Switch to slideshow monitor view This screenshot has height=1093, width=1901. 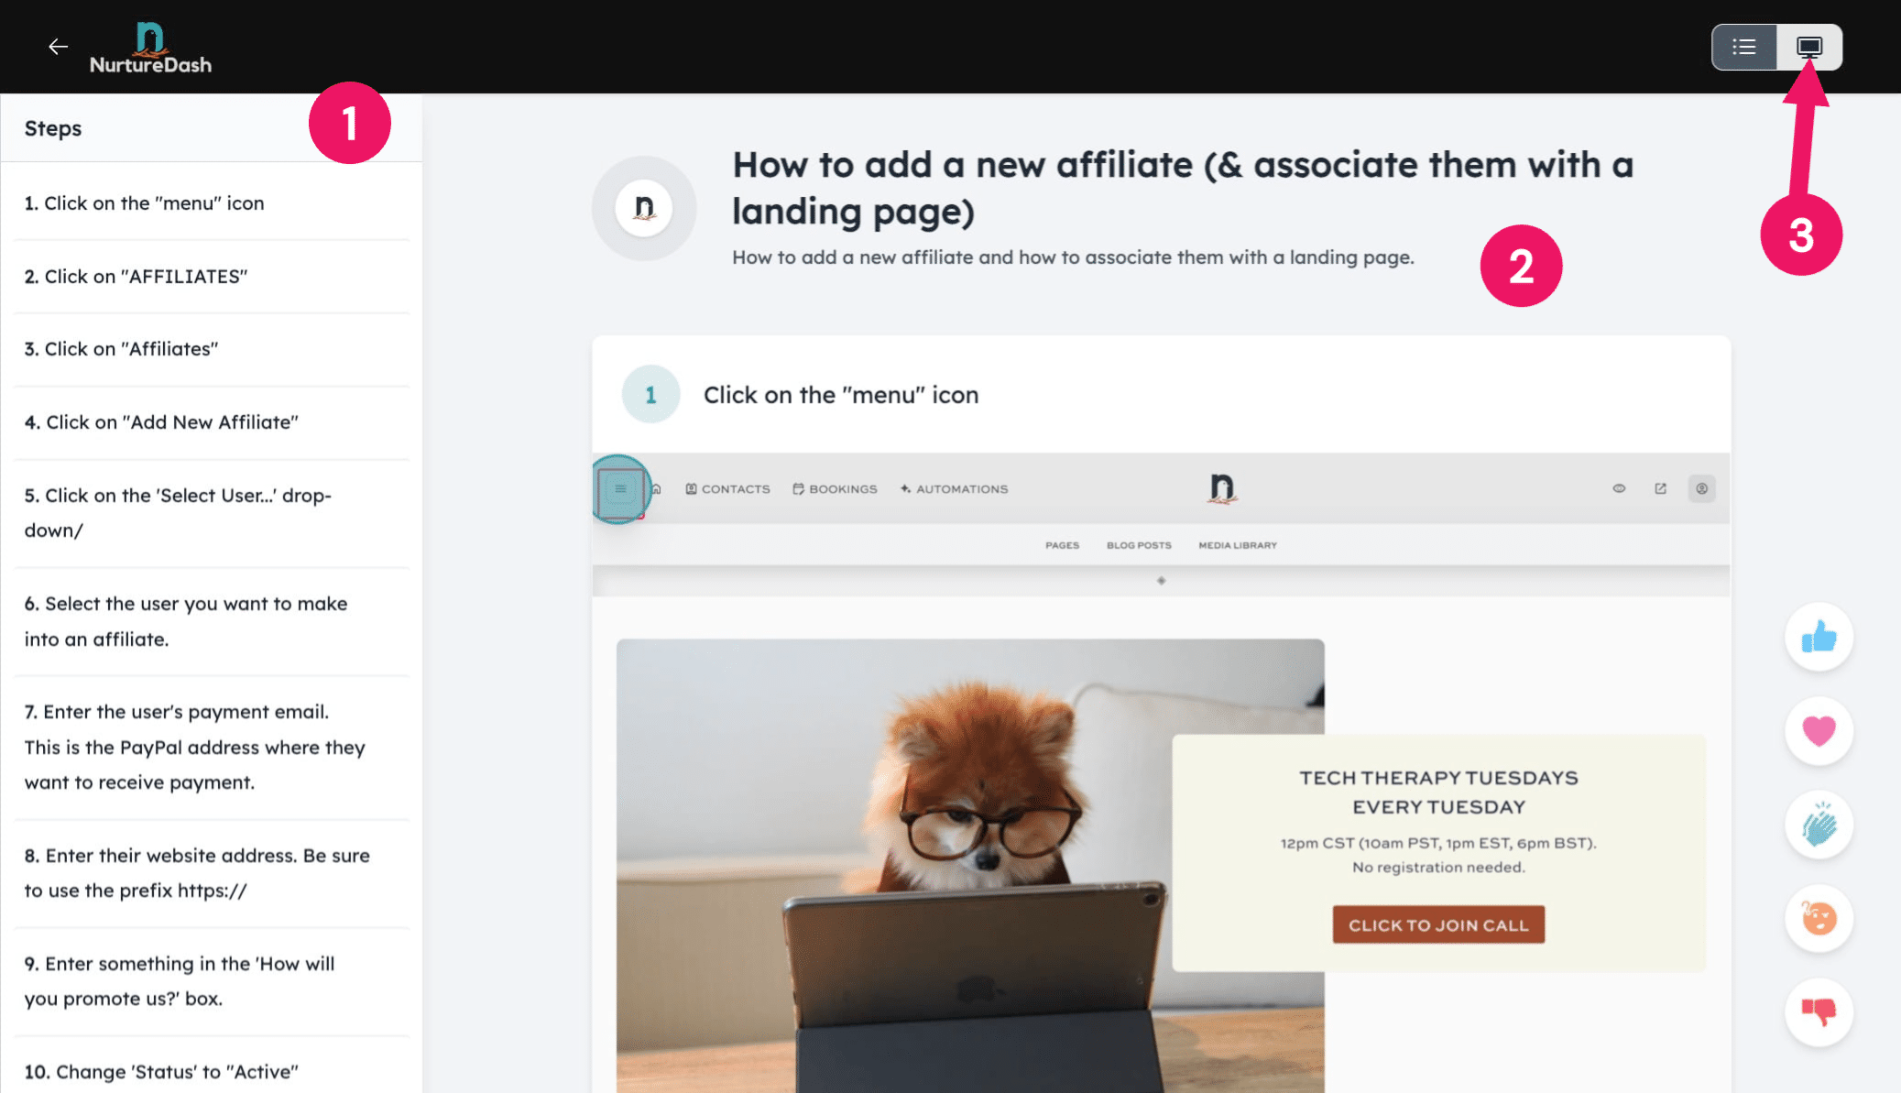1809,47
